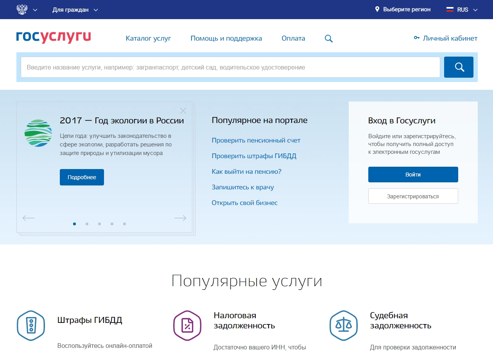This screenshot has width=493, height=351.
Task: Select the first carousel dot
Action: coord(75,224)
